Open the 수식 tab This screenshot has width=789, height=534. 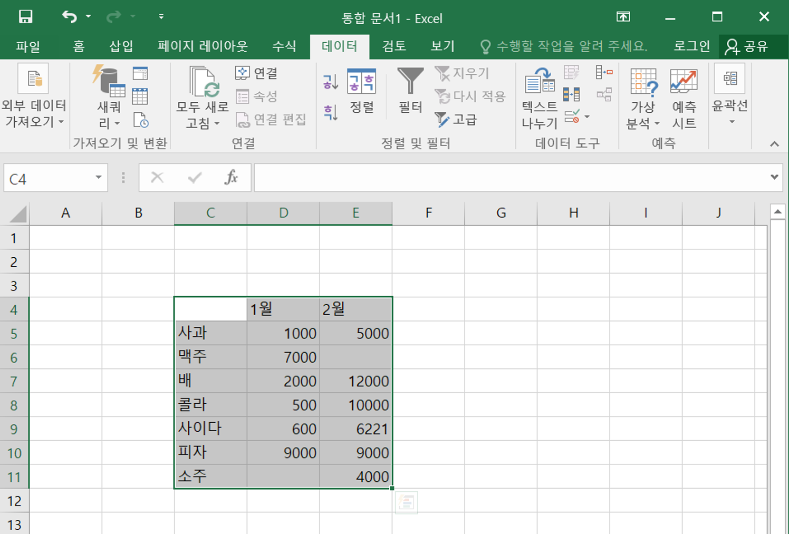[x=284, y=46]
